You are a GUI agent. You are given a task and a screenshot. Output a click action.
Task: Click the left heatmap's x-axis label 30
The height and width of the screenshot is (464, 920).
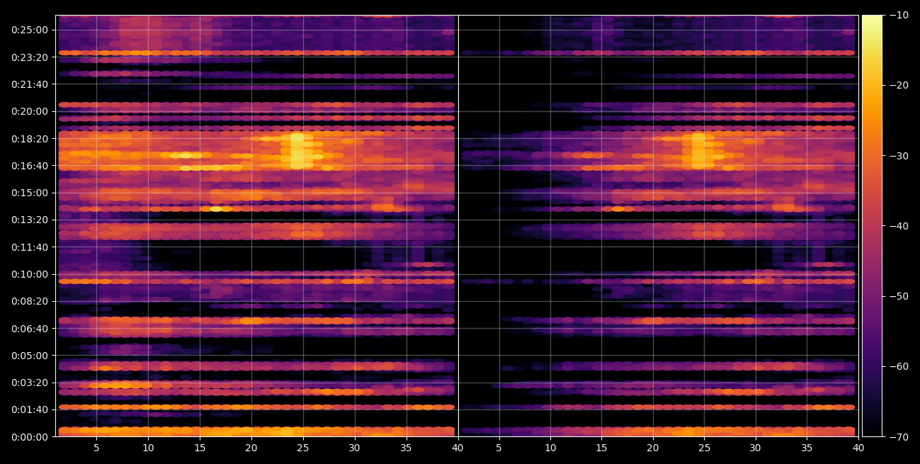click(x=355, y=448)
